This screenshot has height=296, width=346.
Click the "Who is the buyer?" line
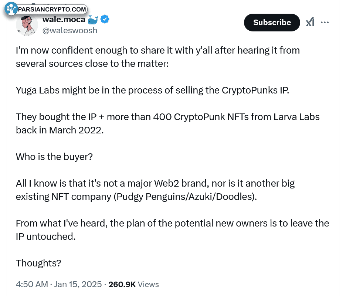coord(54,157)
